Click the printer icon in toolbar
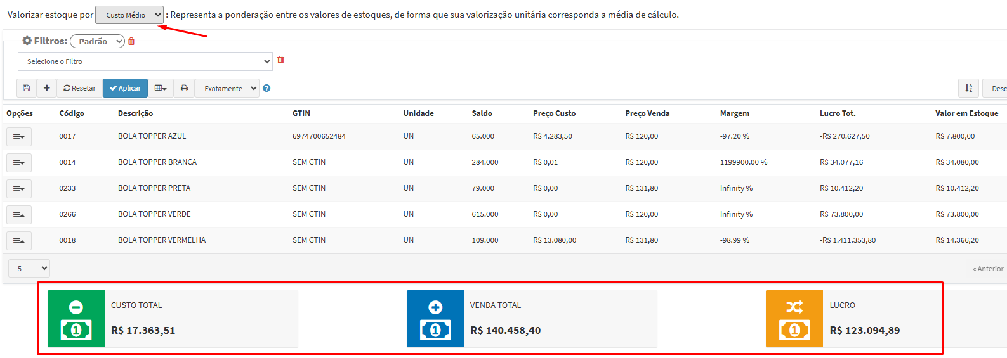 [x=184, y=88]
